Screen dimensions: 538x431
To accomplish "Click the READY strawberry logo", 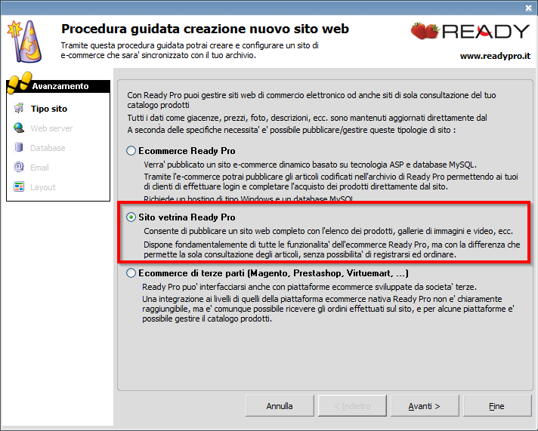I will 471,31.
